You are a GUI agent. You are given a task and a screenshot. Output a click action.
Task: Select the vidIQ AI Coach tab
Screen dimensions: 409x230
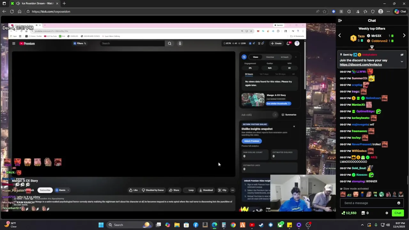pyautogui.click(x=284, y=57)
